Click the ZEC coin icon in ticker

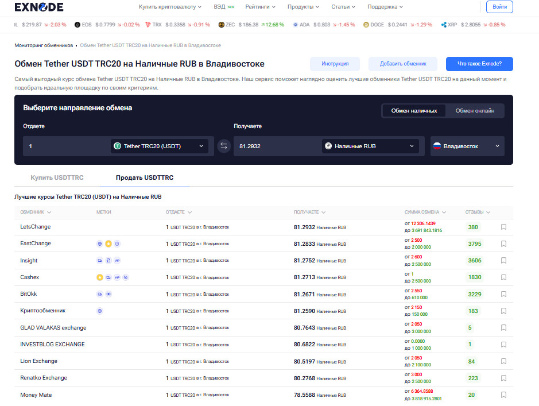tap(222, 25)
